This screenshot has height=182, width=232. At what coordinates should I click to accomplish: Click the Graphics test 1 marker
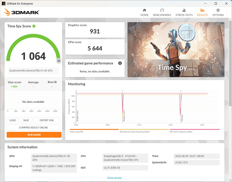(76, 106)
